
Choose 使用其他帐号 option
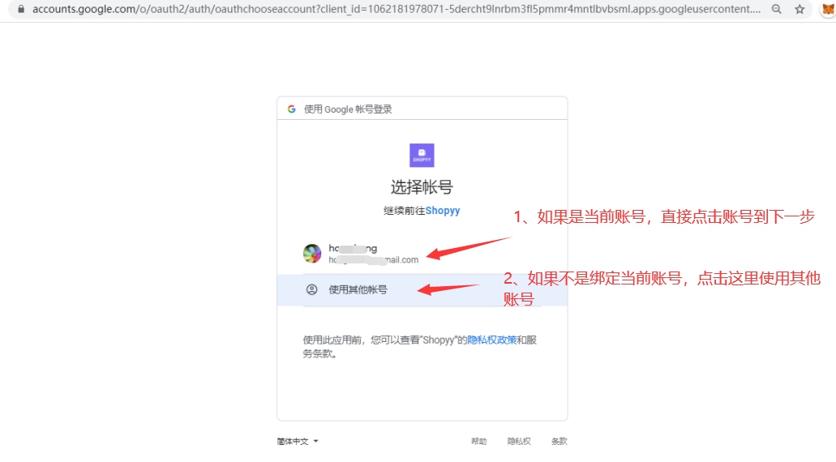click(x=358, y=289)
